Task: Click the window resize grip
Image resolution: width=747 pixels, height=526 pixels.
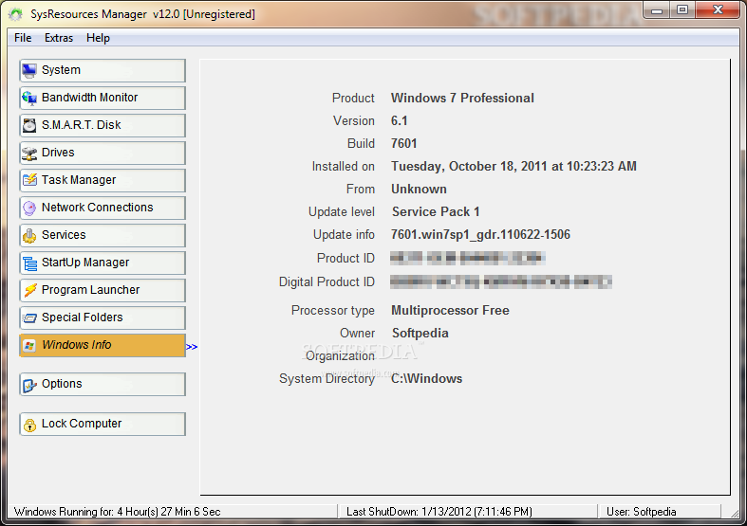Action: pos(734,513)
